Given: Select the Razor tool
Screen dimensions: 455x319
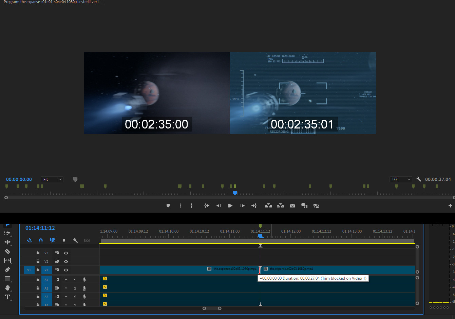Looking at the screenshot, I should (x=7, y=251).
